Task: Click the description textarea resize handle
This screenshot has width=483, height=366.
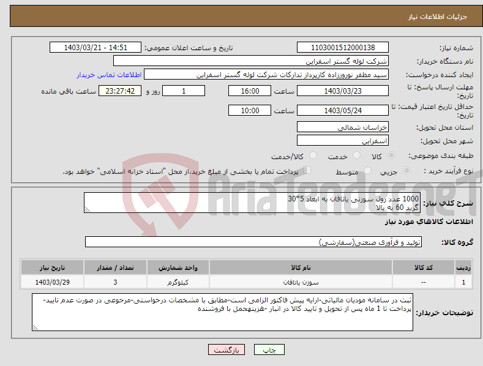Action: point(88,210)
